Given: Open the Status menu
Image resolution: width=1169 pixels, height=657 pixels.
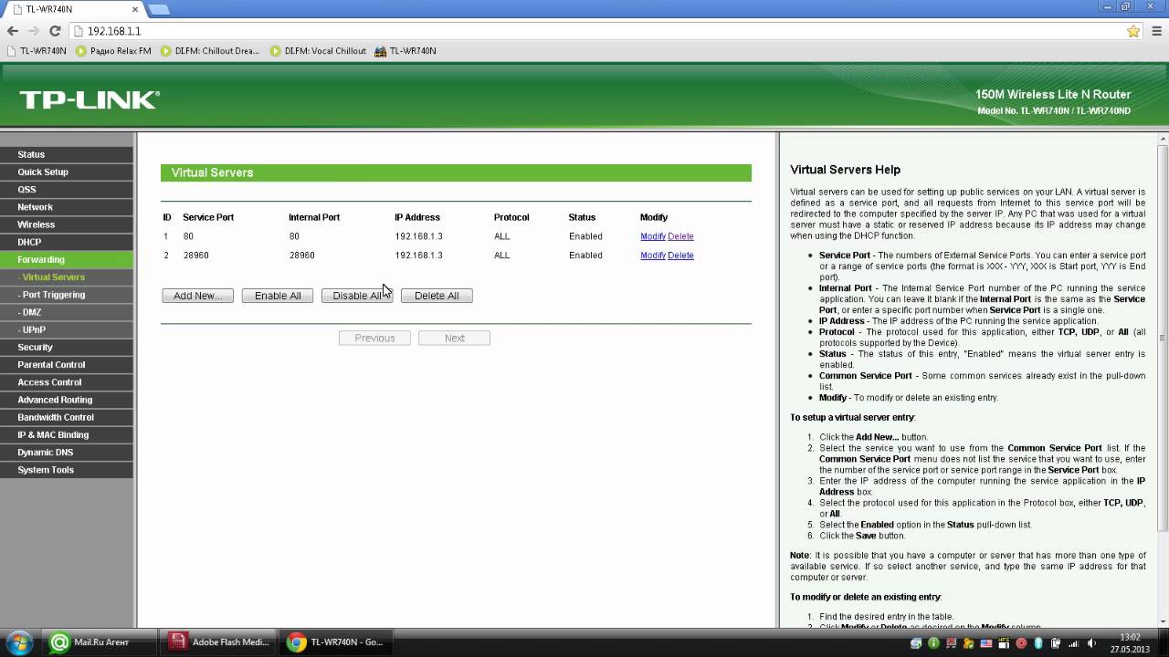Looking at the screenshot, I should point(66,154).
